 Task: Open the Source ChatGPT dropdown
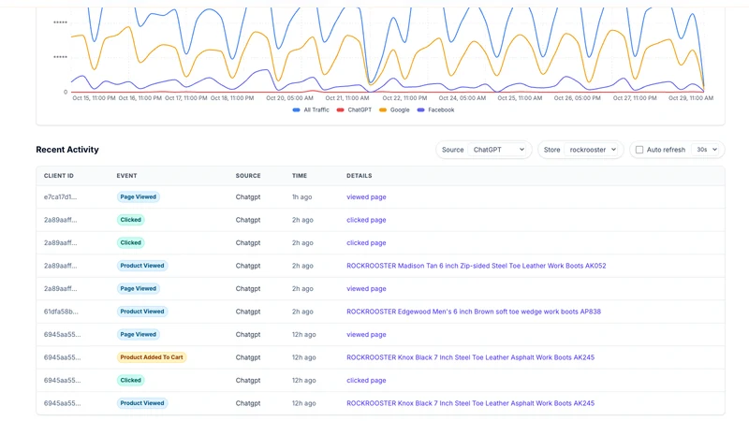[x=497, y=150]
